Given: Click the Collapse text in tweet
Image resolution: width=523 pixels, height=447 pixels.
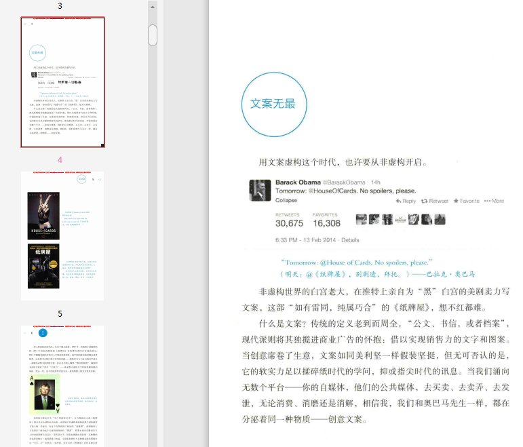Looking at the screenshot, I should tap(286, 200).
